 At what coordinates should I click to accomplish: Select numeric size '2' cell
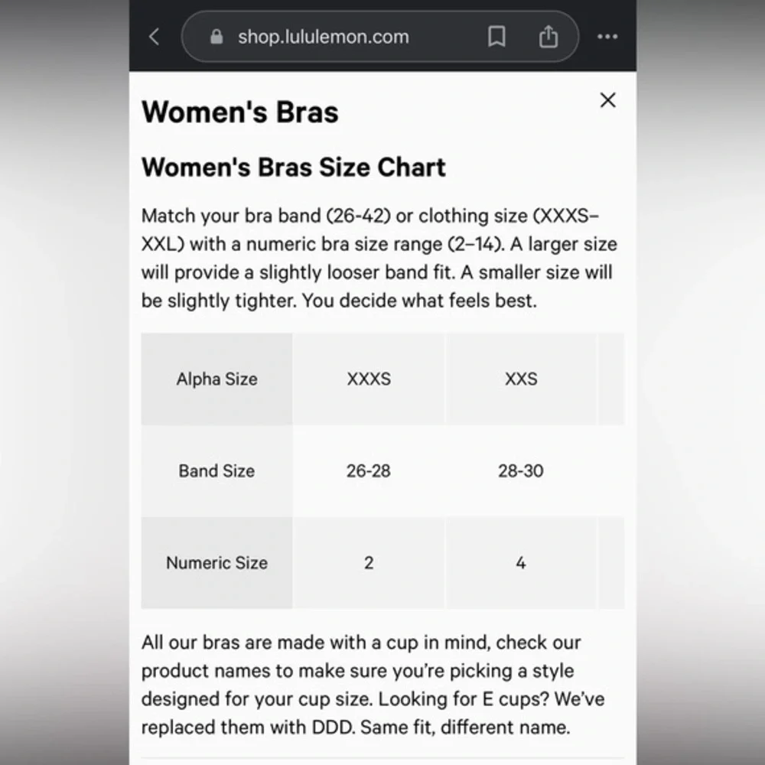click(x=369, y=562)
